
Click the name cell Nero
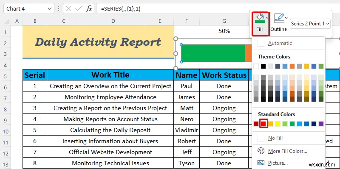(187, 119)
